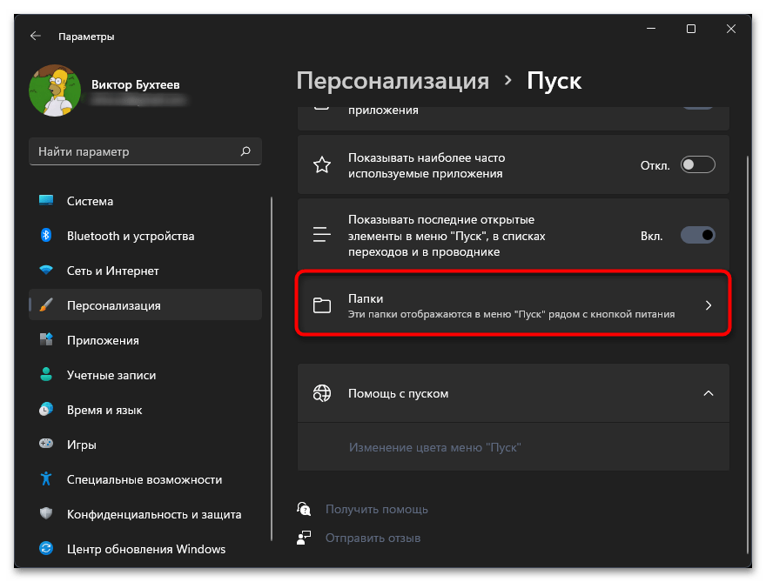
Task: Click the Откл. label
Action: click(655, 165)
